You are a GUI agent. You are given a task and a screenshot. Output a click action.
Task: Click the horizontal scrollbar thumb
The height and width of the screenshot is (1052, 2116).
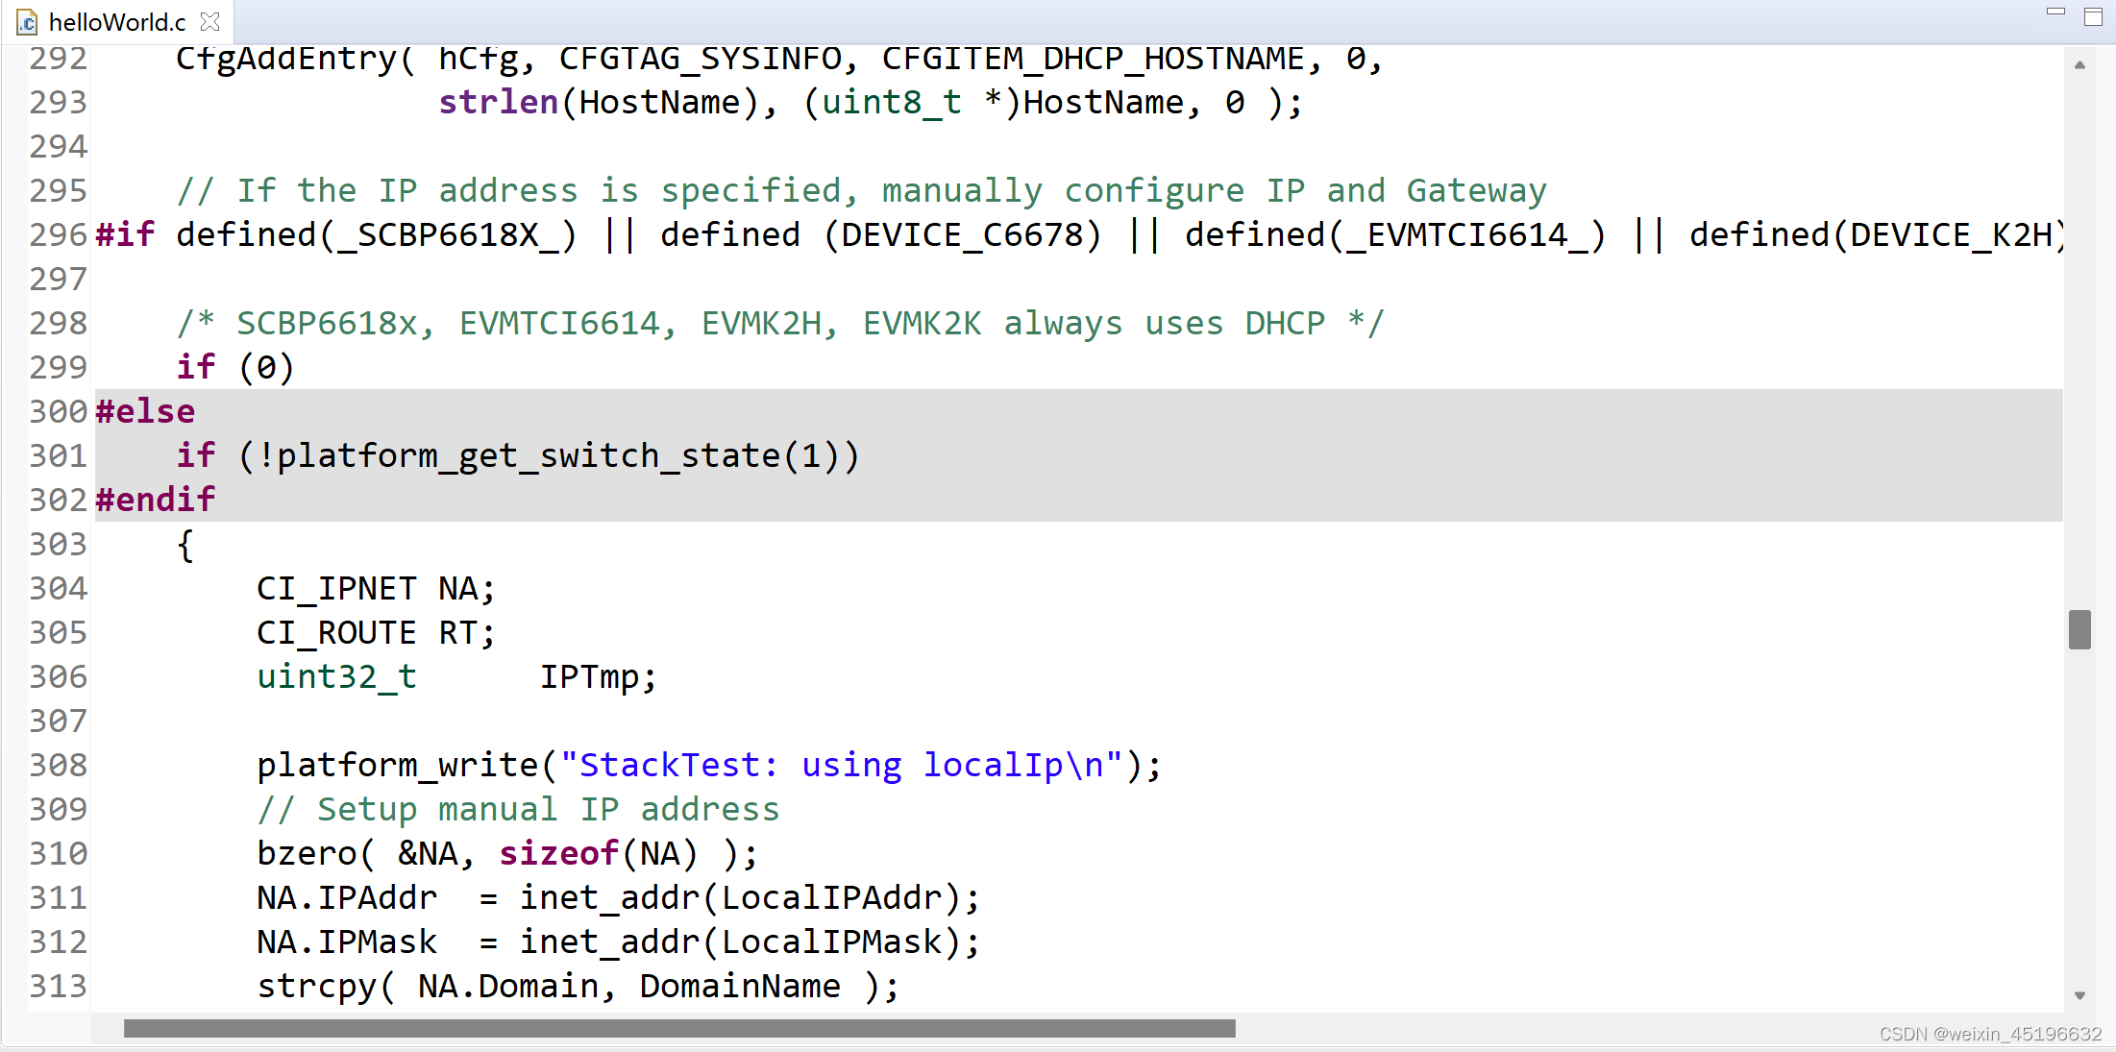coord(679,1029)
